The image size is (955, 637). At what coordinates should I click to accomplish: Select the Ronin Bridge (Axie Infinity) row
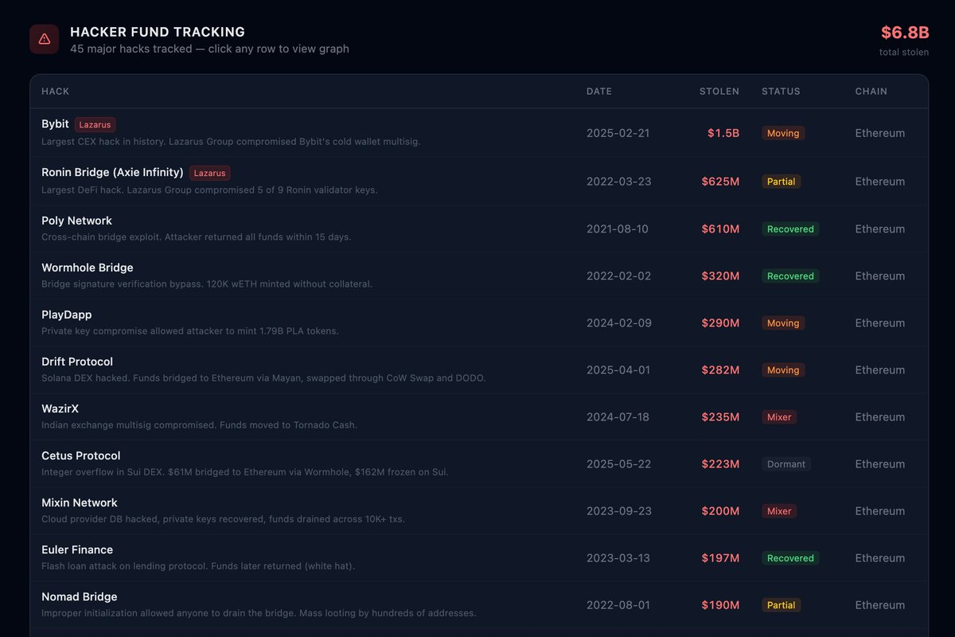pyautogui.click(x=479, y=181)
